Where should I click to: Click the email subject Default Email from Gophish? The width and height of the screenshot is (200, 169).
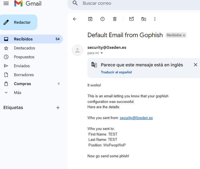(x=125, y=35)
